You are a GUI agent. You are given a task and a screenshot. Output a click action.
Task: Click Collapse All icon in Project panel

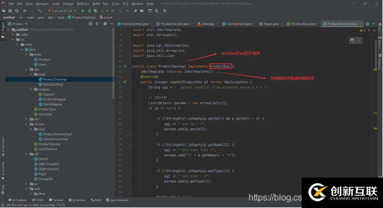tap(97, 24)
